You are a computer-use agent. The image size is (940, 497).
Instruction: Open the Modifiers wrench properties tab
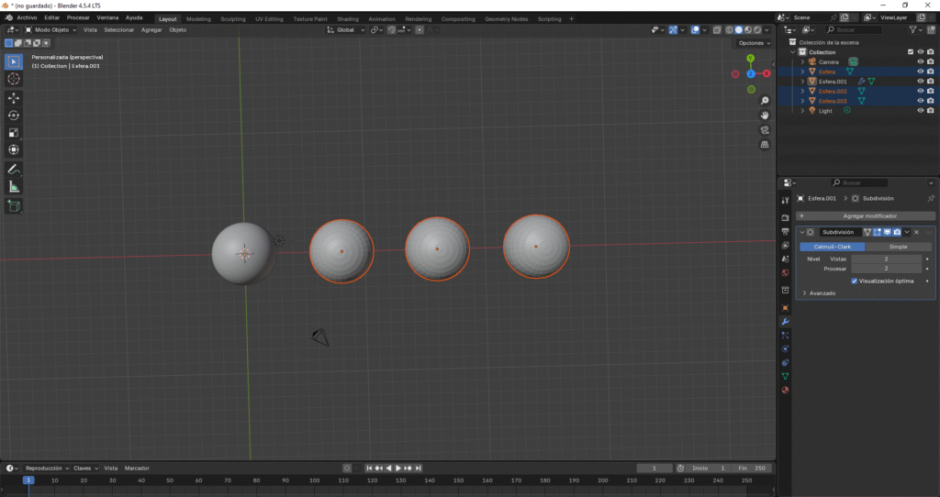785,322
